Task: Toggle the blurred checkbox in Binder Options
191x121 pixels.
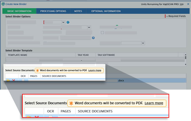Action: (102, 33)
